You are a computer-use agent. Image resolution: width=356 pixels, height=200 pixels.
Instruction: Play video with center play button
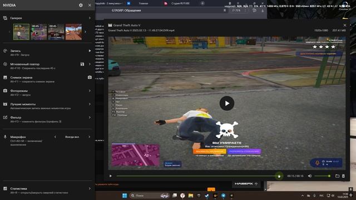coord(227,103)
